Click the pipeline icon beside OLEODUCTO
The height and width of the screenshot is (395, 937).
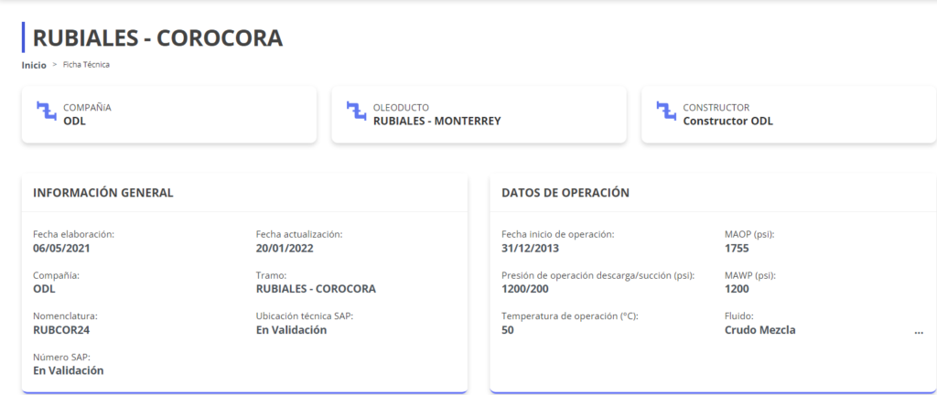coord(356,111)
